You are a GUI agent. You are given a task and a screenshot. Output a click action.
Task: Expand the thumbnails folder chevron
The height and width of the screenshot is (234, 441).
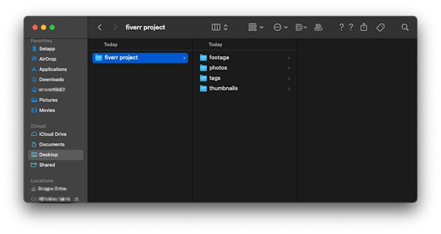click(x=289, y=89)
